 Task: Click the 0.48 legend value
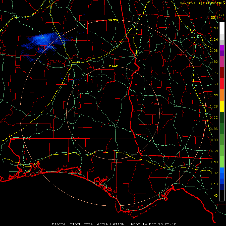tap(214, 162)
